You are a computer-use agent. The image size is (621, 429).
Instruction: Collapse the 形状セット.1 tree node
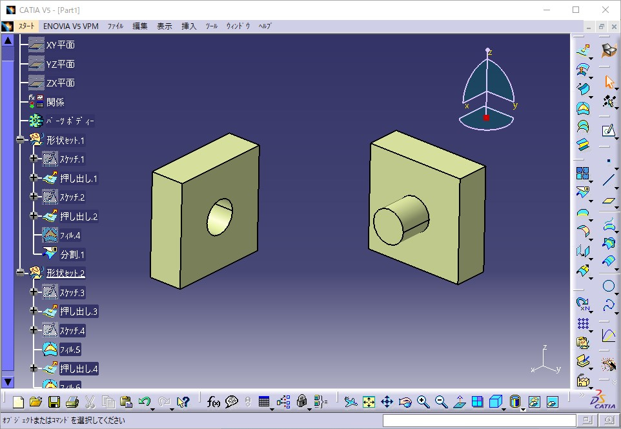[21, 140]
